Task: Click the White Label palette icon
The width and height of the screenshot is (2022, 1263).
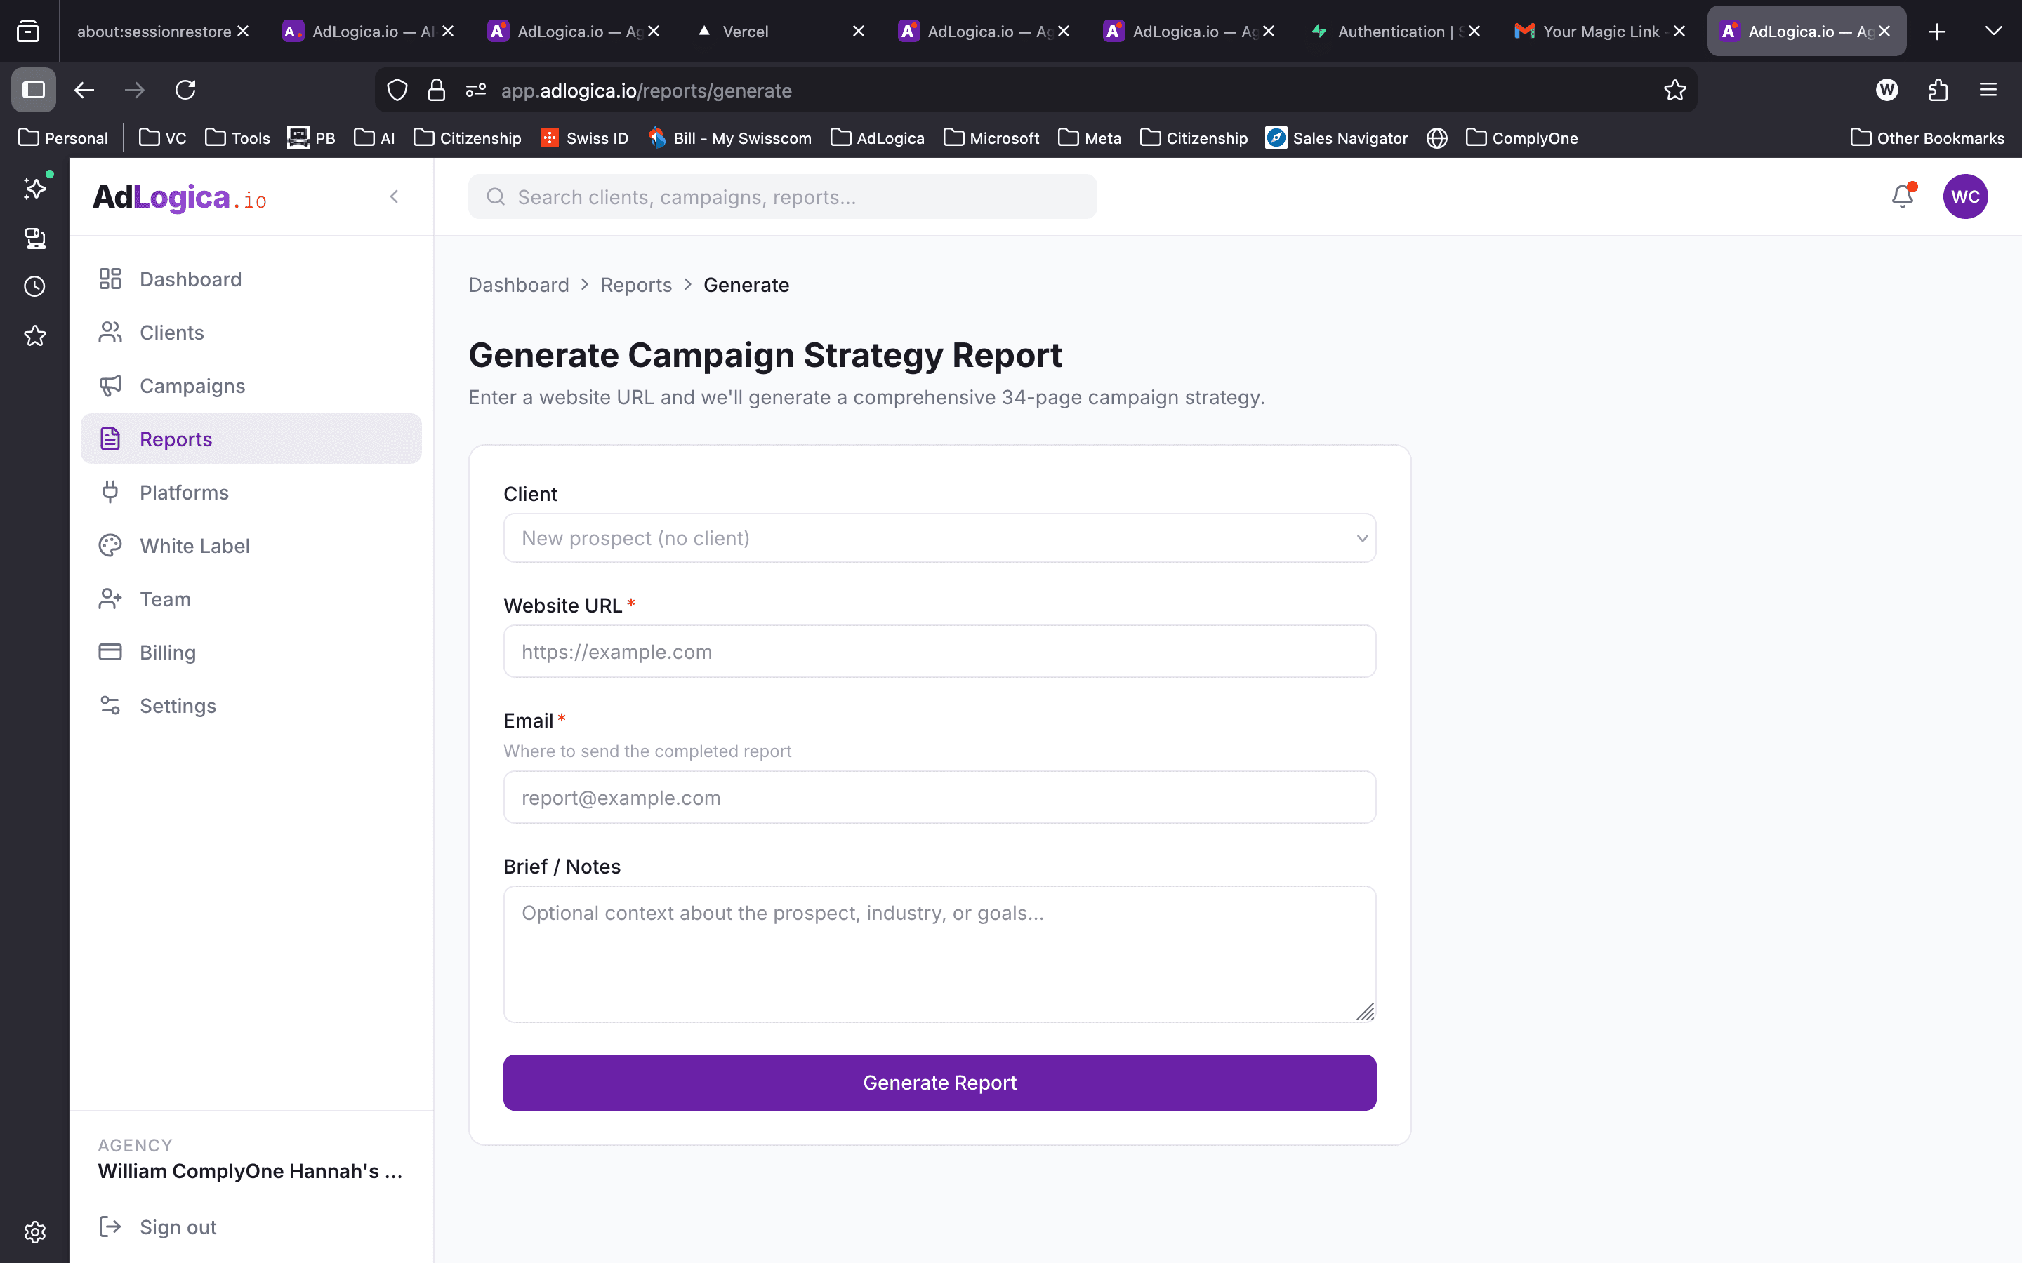Action: click(111, 544)
